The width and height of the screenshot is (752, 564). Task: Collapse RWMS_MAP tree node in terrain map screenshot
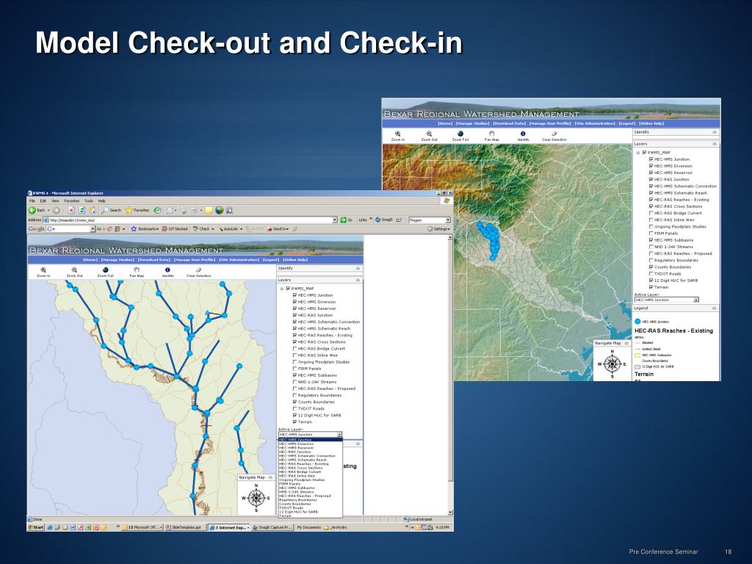point(638,153)
